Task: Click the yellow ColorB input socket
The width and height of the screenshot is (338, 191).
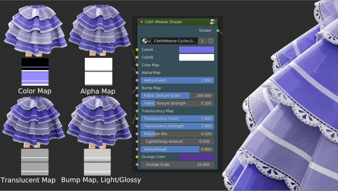Action: [x=137, y=57]
